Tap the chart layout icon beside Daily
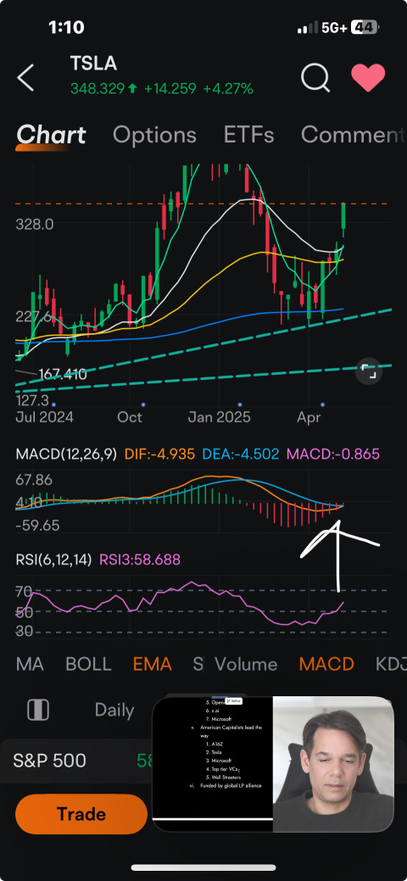Viewport: 407px width, 881px height. (x=38, y=711)
